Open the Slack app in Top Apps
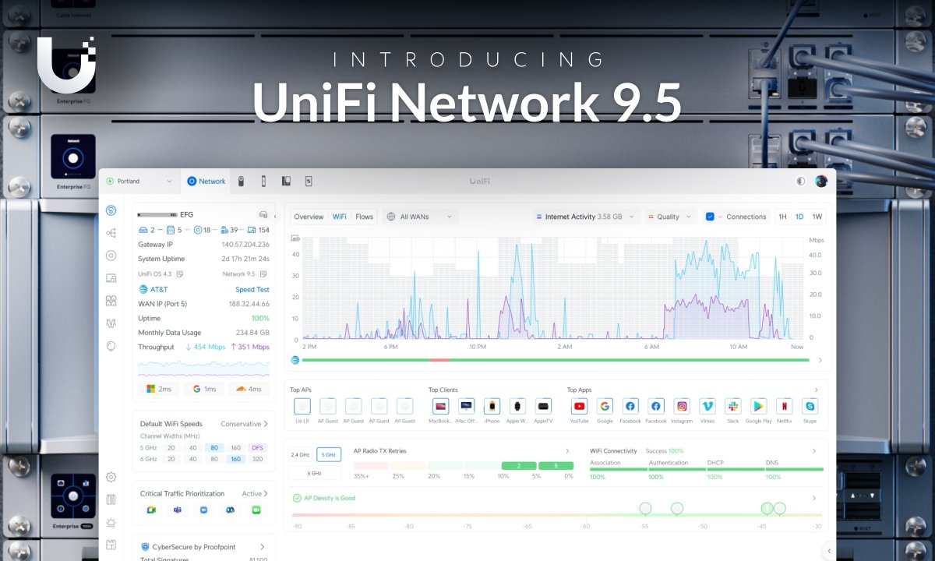The height and width of the screenshot is (561, 935). coord(732,406)
